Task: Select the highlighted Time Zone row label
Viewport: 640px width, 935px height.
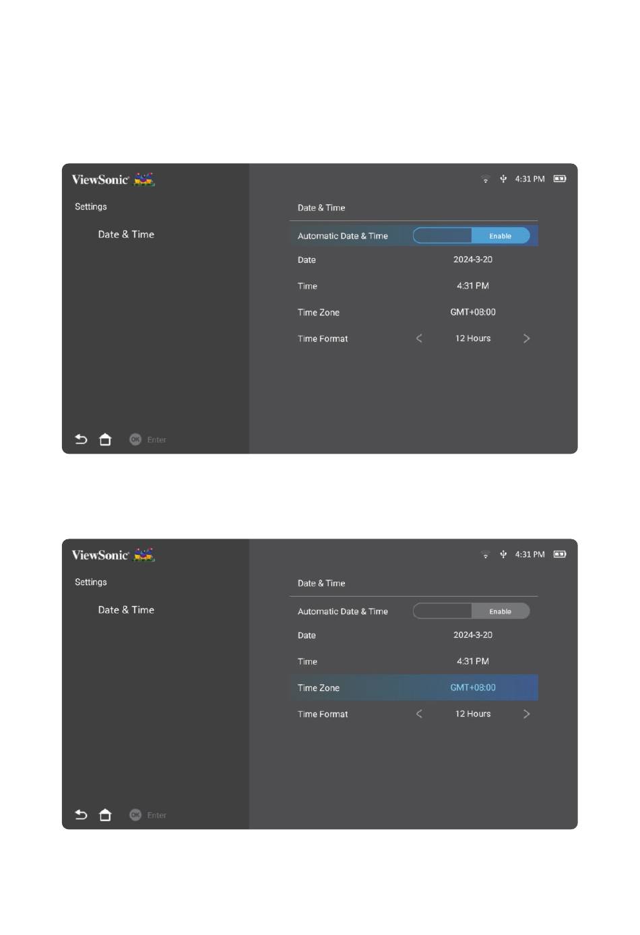Action: [x=319, y=688]
